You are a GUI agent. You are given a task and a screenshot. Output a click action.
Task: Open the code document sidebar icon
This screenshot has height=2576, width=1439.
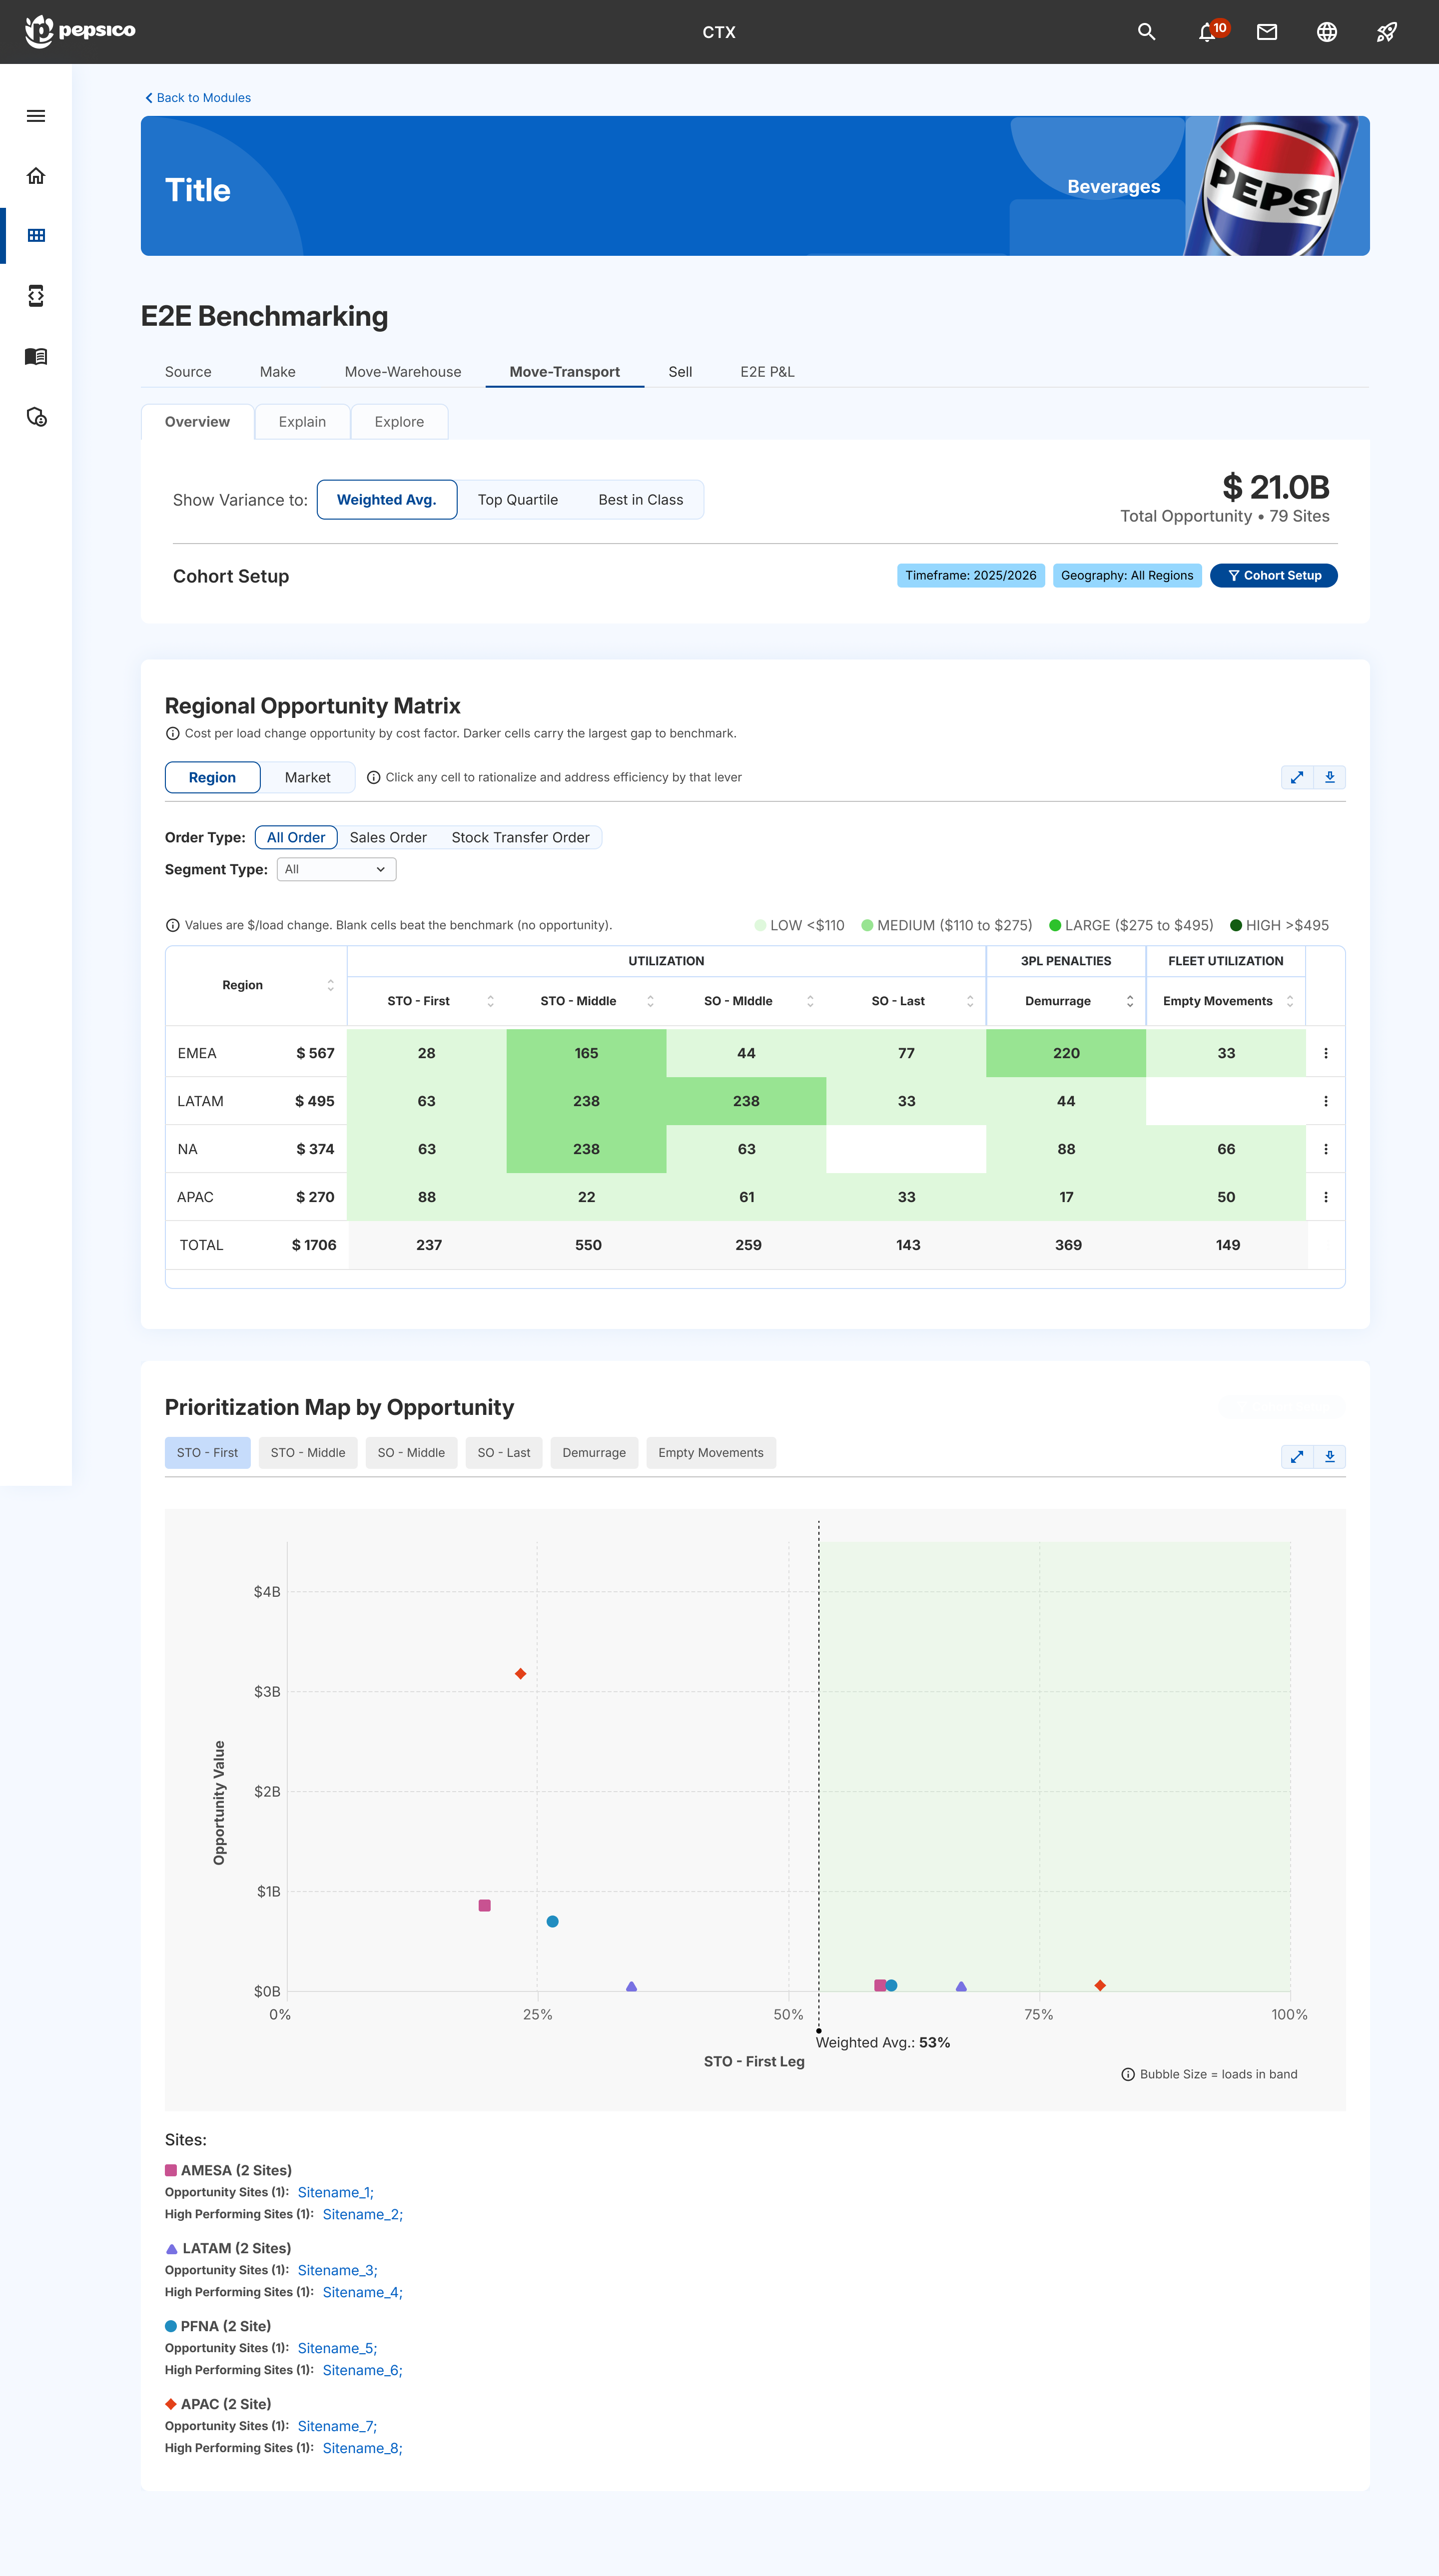[36, 296]
